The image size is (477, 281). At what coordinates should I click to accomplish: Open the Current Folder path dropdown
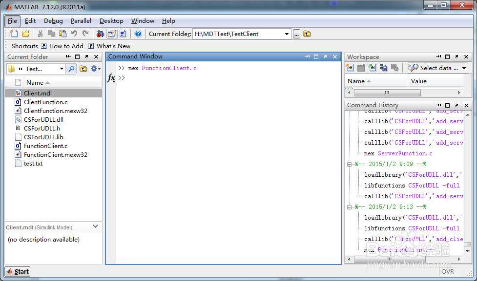click(x=287, y=34)
